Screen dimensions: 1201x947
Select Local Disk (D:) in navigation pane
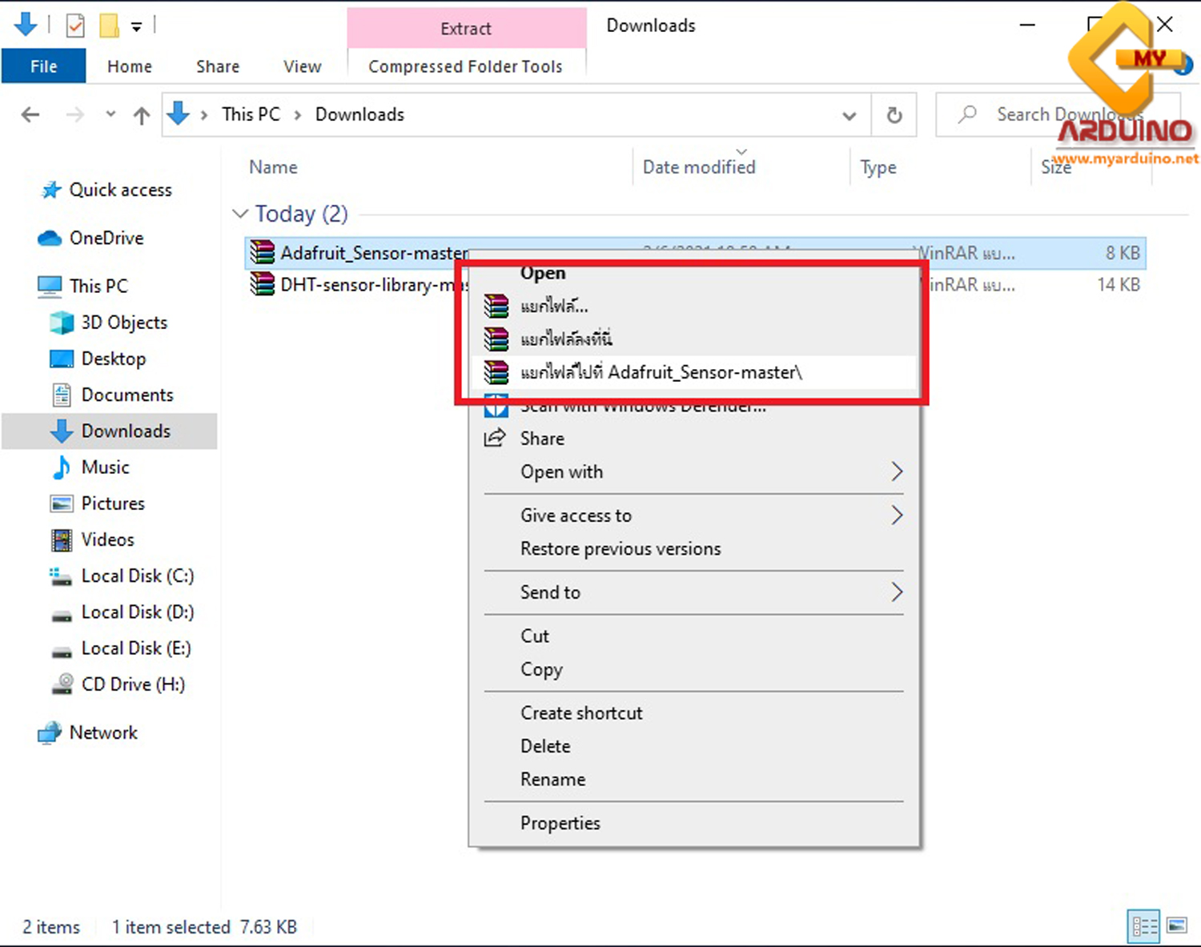(137, 612)
